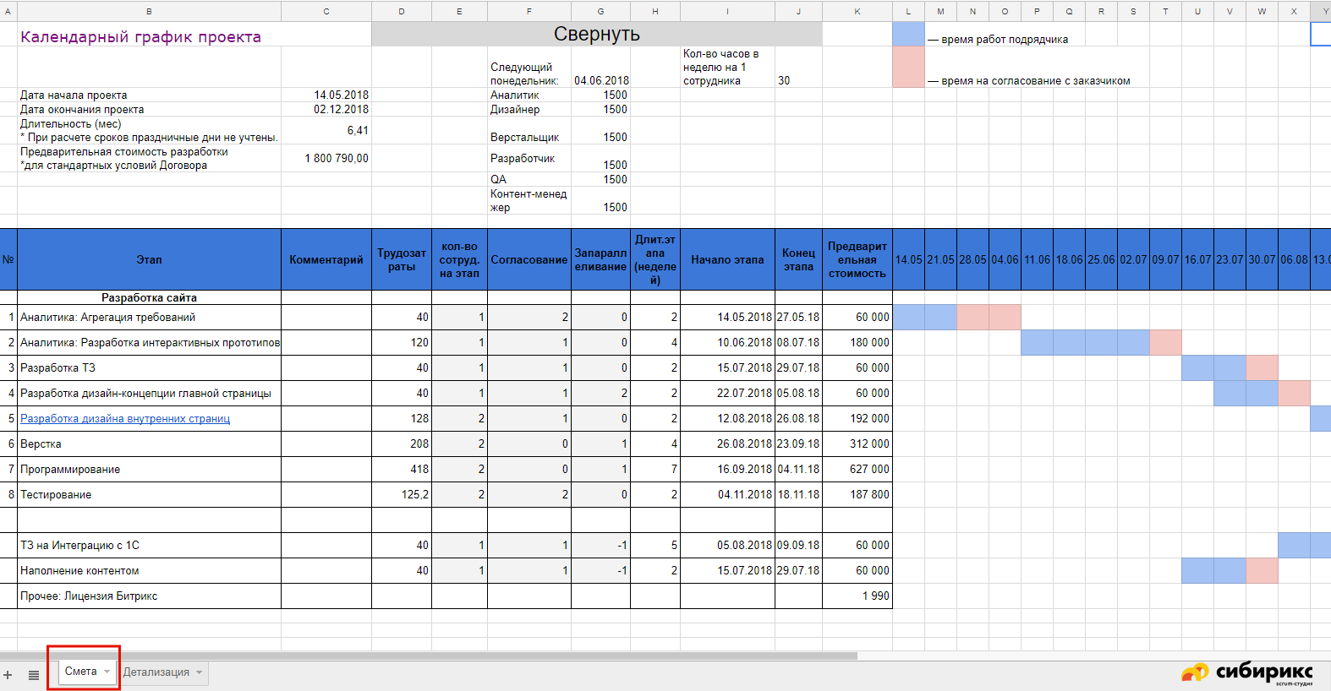Select column B header

point(149,11)
